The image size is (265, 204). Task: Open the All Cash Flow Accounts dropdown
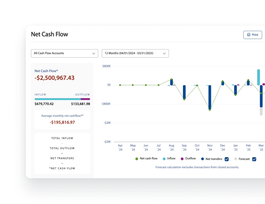(x=64, y=53)
